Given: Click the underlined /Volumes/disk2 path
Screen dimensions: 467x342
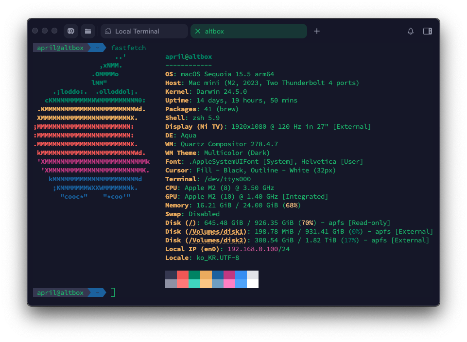Looking at the screenshot, I should pos(216,240).
